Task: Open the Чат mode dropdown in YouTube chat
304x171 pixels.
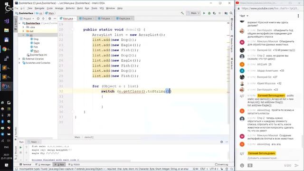Action: (244, 16)
